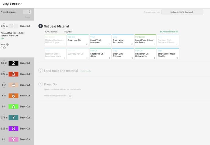Click the 6.5 in length of mat 2
The height and width of the screenshot is (145, 210).
4,63
